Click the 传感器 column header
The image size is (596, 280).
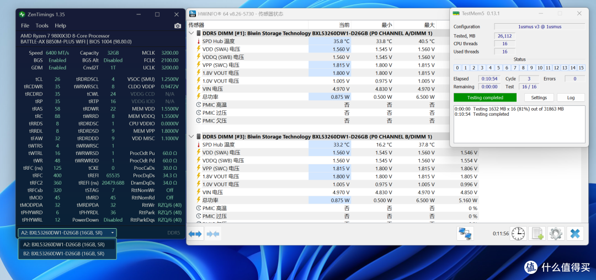click(196, 25)
